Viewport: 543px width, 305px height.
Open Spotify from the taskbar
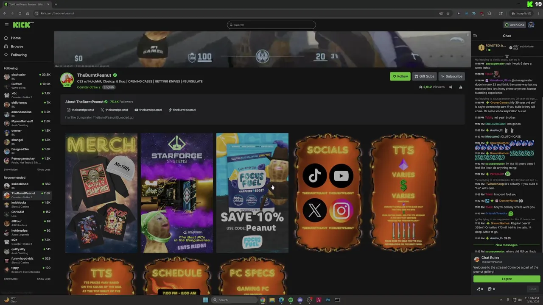coord(291,300)
